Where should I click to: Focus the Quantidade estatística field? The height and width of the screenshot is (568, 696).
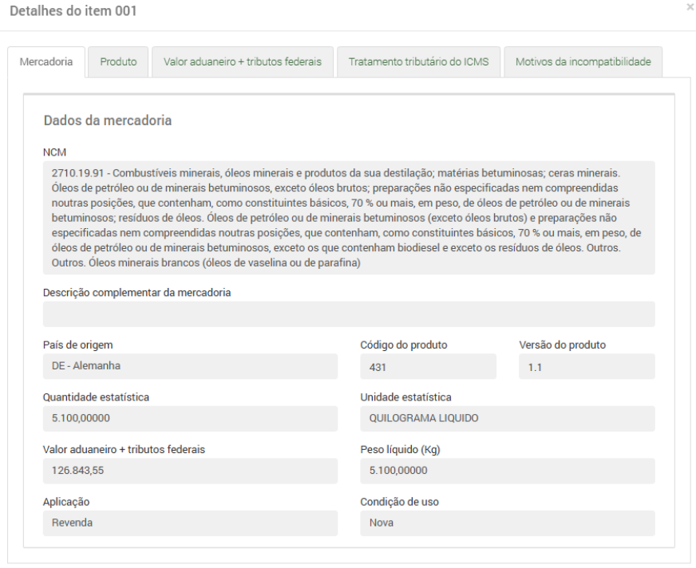(190, 419)
